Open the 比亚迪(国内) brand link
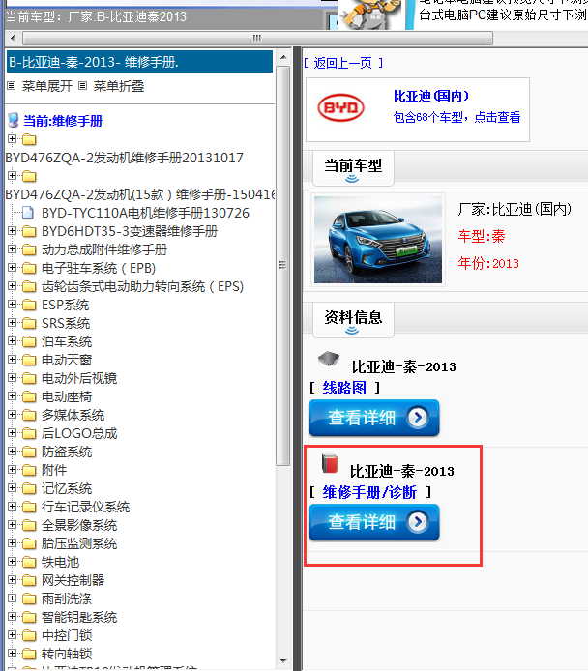588x671 pixels. click(431, 96)
